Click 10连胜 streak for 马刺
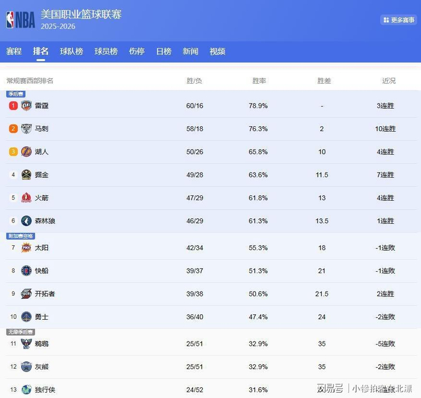Image resolution: width=421 pixels, height=398 pixels. (x=386, y=129)
